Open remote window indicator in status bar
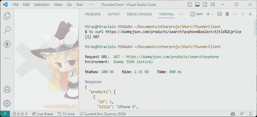 pos(5,114)
